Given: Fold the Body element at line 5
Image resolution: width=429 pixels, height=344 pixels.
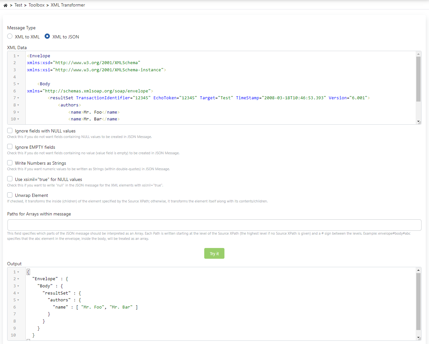Looking at the screenshot, I should pyautogui.click(x=18, y=84).
